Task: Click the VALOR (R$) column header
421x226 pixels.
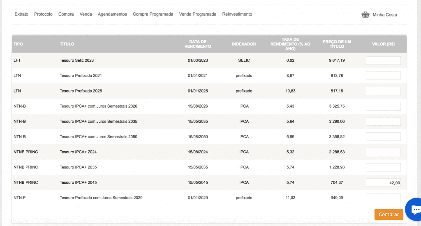Action: tap(383, 44)
